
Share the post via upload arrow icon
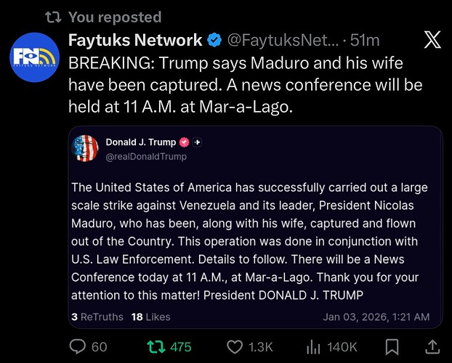click(x=431, y=346)
